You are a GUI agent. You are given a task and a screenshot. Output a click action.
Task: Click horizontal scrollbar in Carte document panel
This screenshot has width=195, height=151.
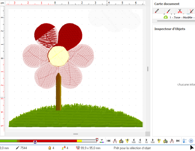click(x=176, y=21)
